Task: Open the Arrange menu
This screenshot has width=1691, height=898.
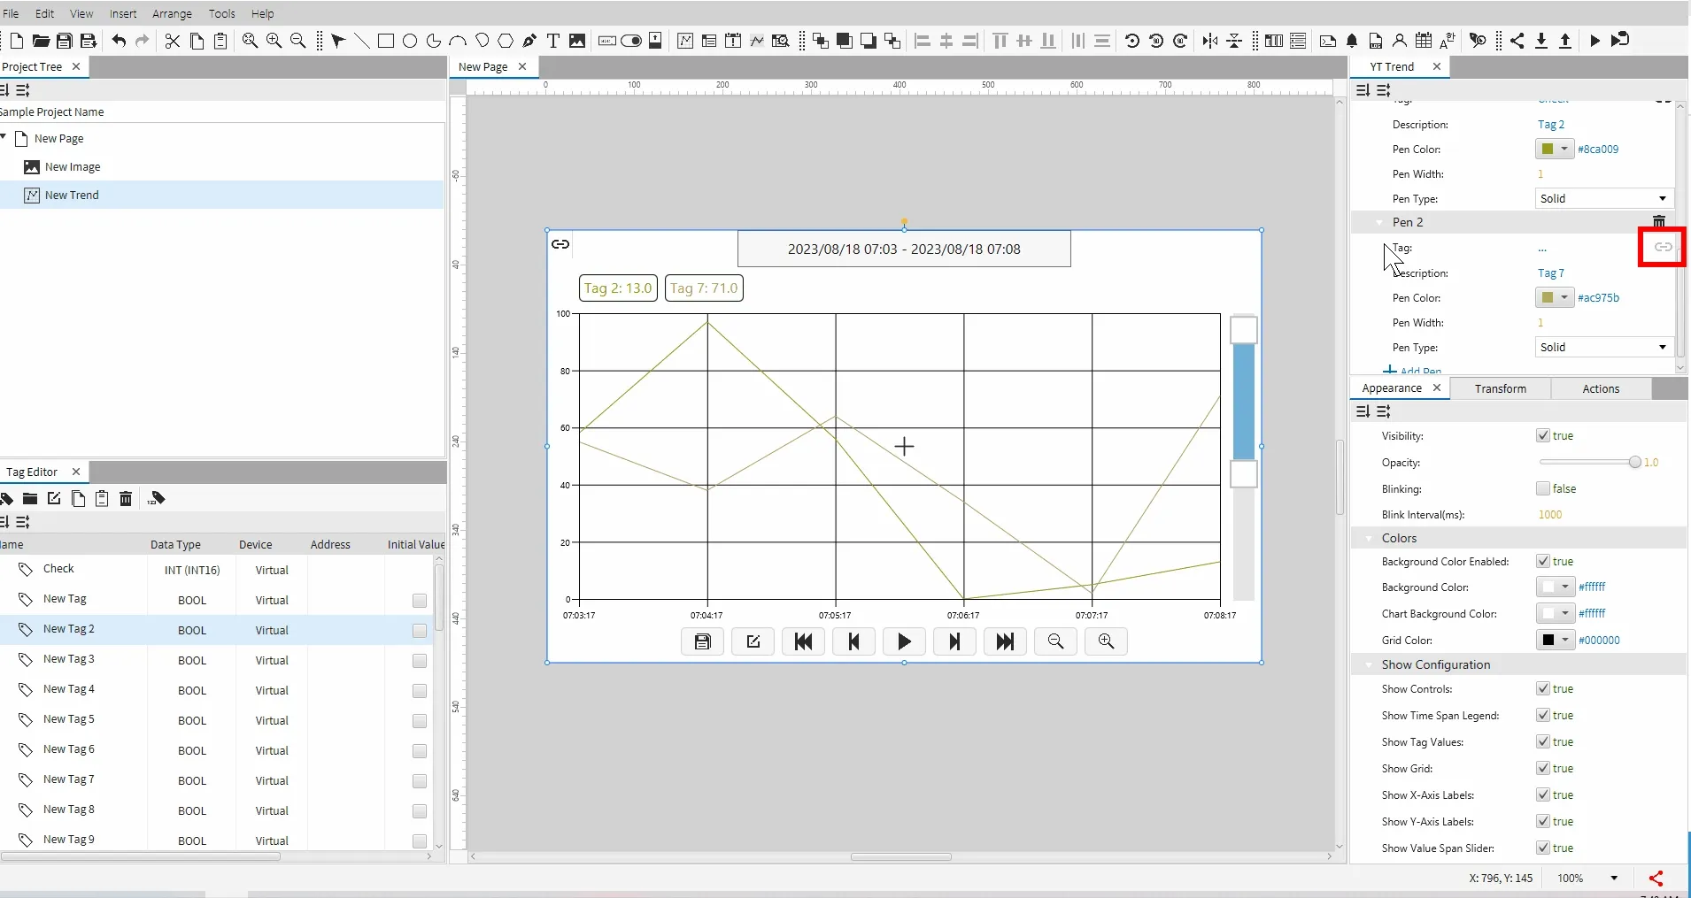Action: coord(172,13)
